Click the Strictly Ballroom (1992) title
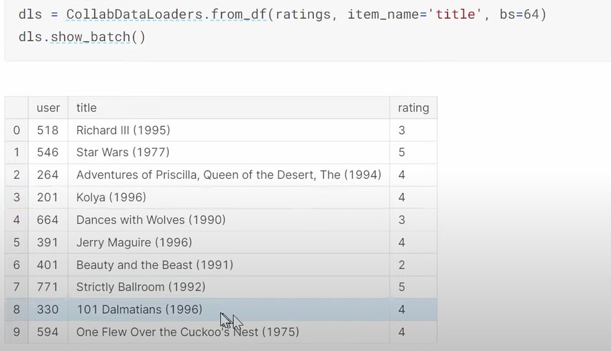 pos(141,287)
